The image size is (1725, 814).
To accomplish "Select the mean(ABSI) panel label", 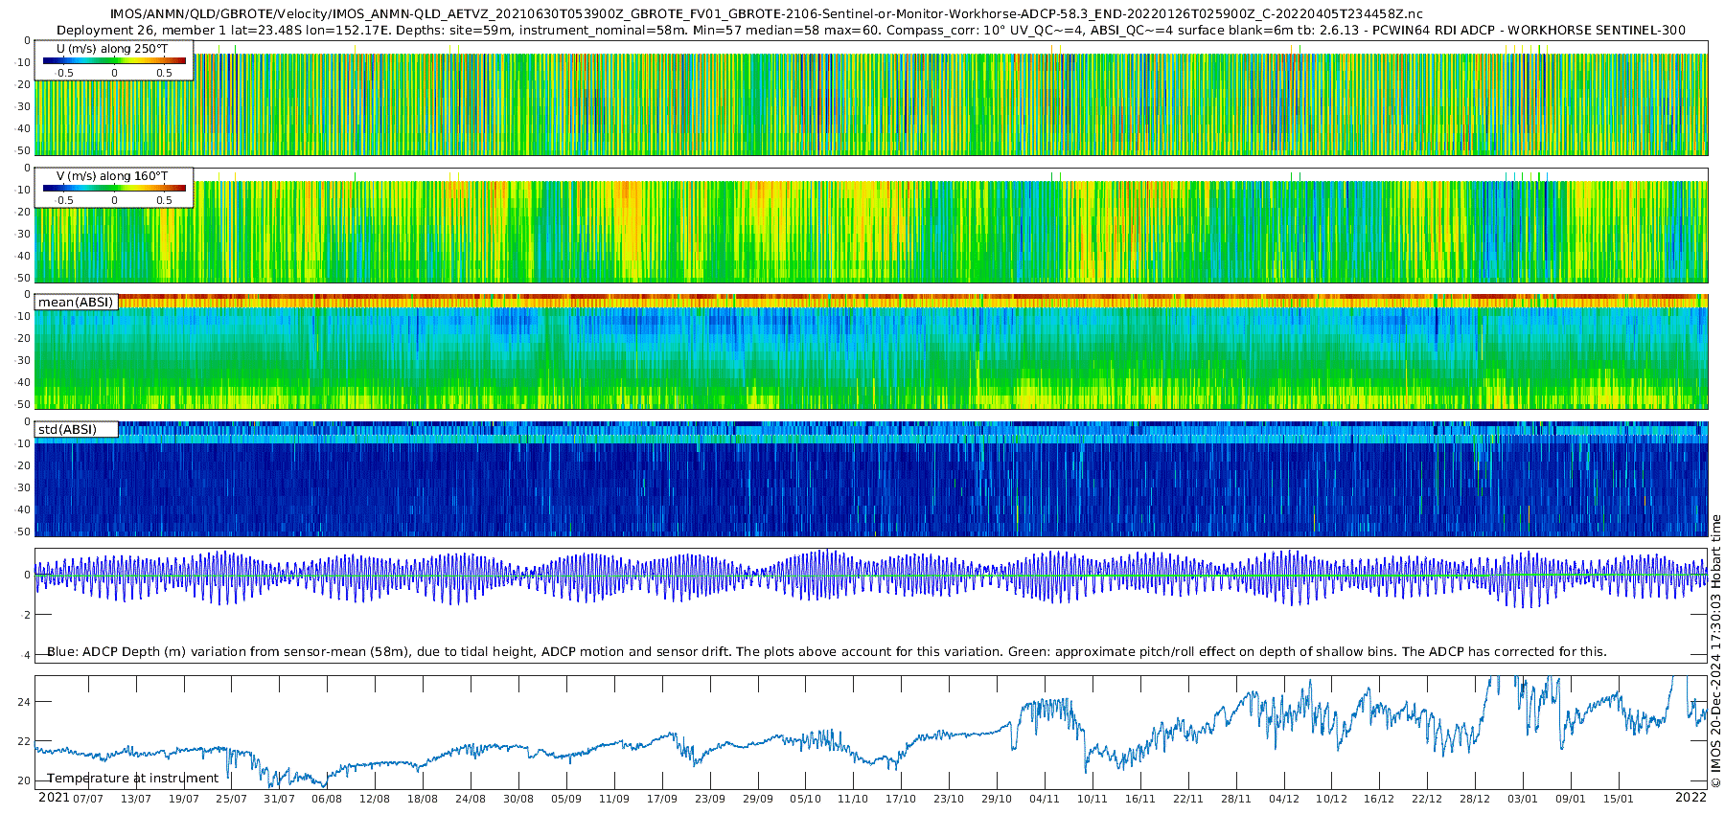I will click(x=76, y=302).
